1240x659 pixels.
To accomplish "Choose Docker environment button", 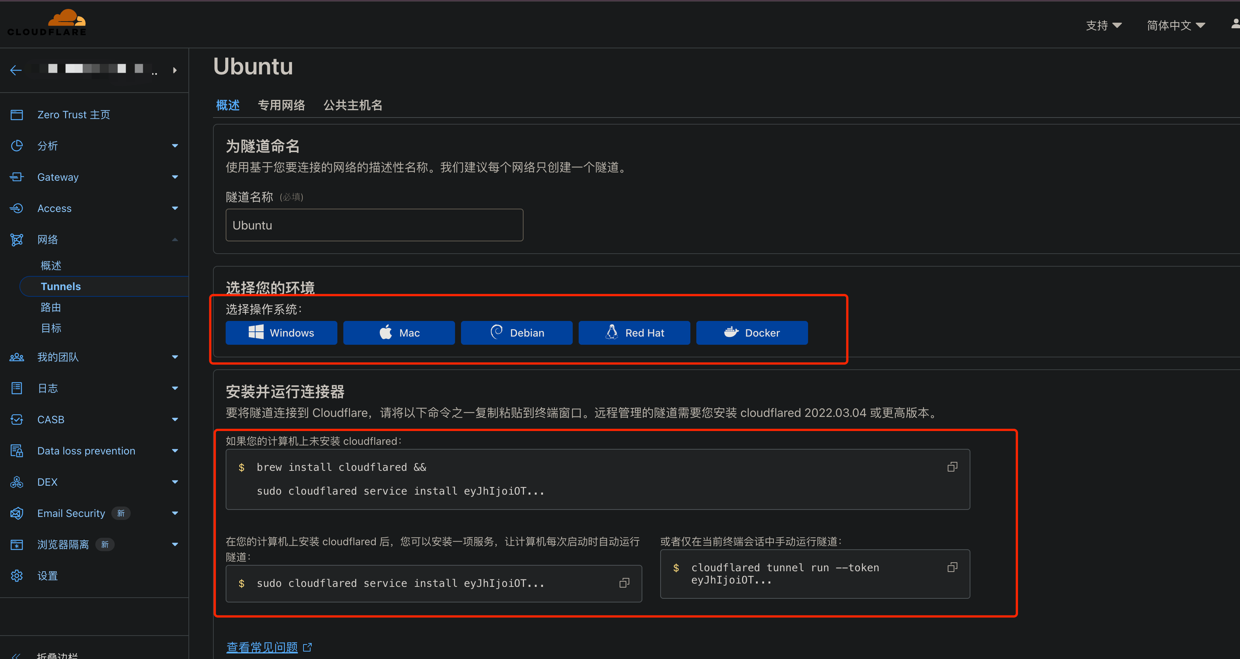I will [752, 332].
